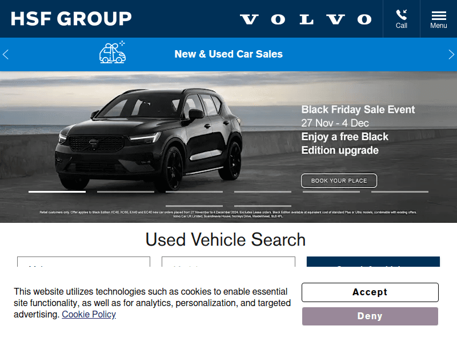Screen dimensions: 457x342
Task: Click the HSF Group logo
Action: tap(71, 19)
